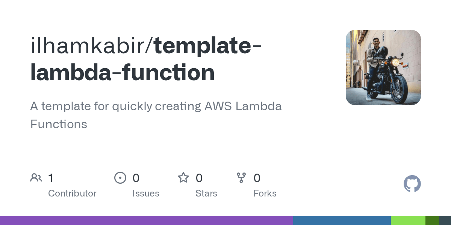This screenshot has width=451, height=225.
Task: Click the AWS Lambda Functions description text
Action: pos(156,115)
